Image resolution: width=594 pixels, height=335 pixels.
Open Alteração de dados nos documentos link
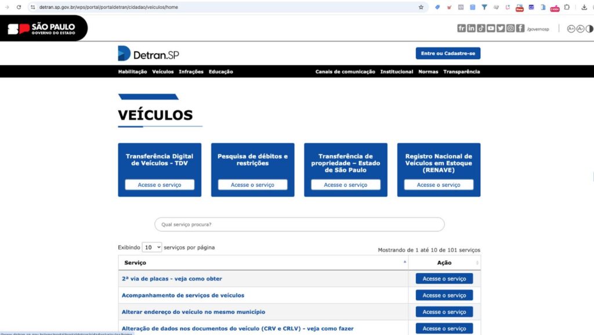tap(237, 329)
